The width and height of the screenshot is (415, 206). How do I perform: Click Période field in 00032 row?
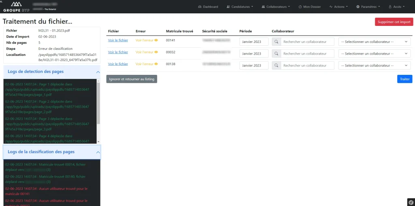pos(254,54)
